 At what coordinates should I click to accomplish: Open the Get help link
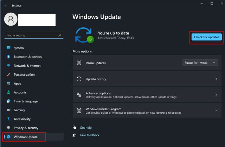pyautogui.click(x=85, y=128)
